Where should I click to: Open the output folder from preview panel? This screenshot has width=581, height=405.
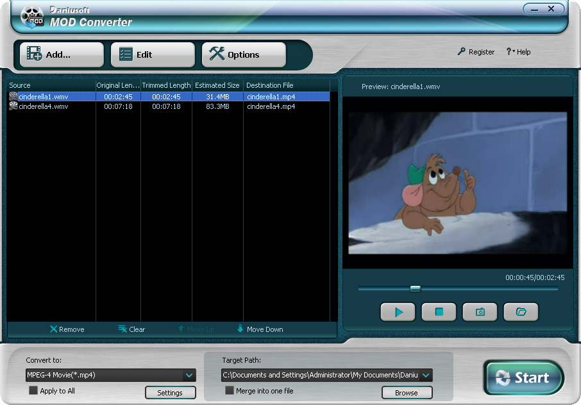(521, 312)
